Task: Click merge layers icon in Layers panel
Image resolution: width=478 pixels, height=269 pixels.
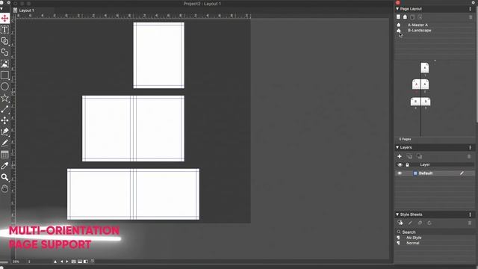Action: pyautogui.click(x=409, y=156)
